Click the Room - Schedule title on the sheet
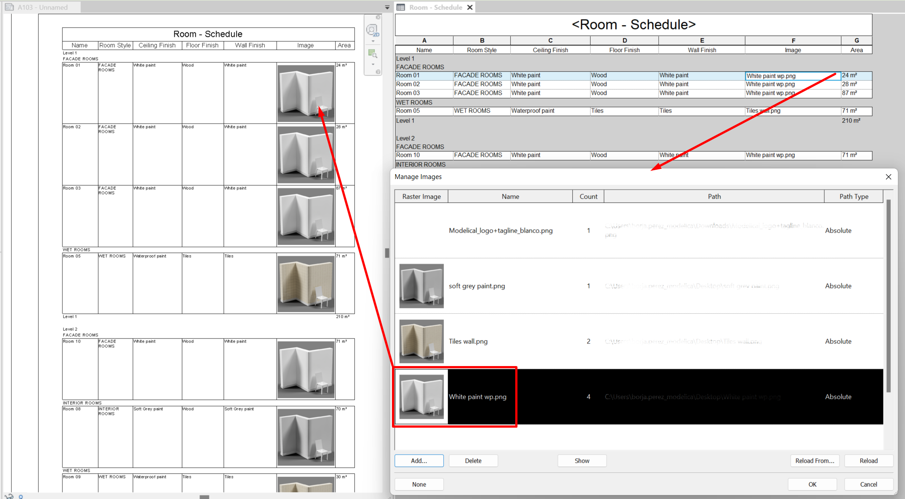905x499 pixels. tap(208, 34)
